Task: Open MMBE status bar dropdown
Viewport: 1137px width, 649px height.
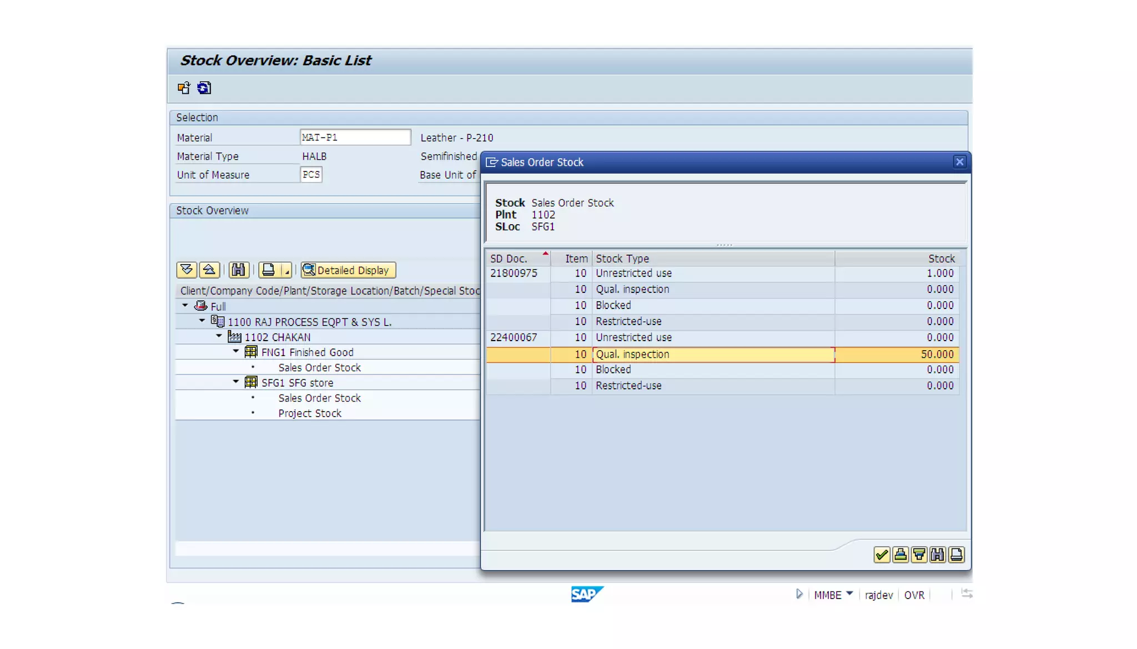Action: (849, 594)
